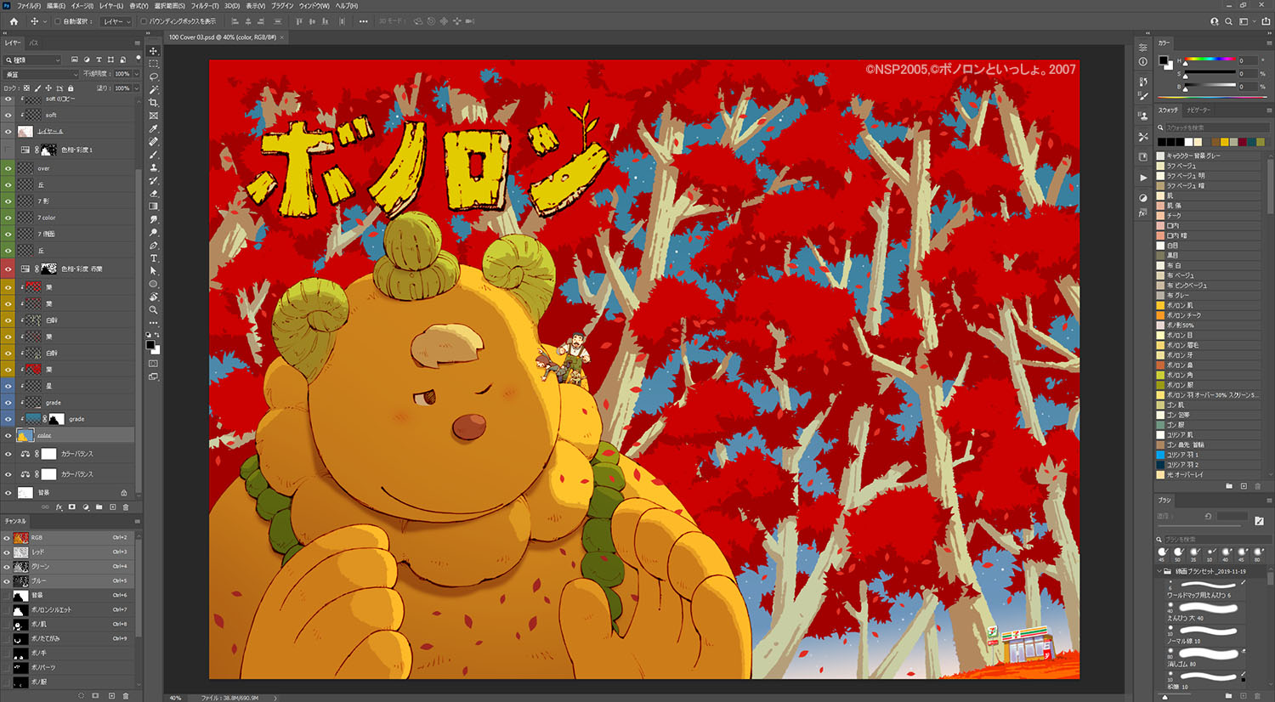The image size is (1275, 702).
Task: Create new swatch in Swatches panel
Action: [1244, 486]
